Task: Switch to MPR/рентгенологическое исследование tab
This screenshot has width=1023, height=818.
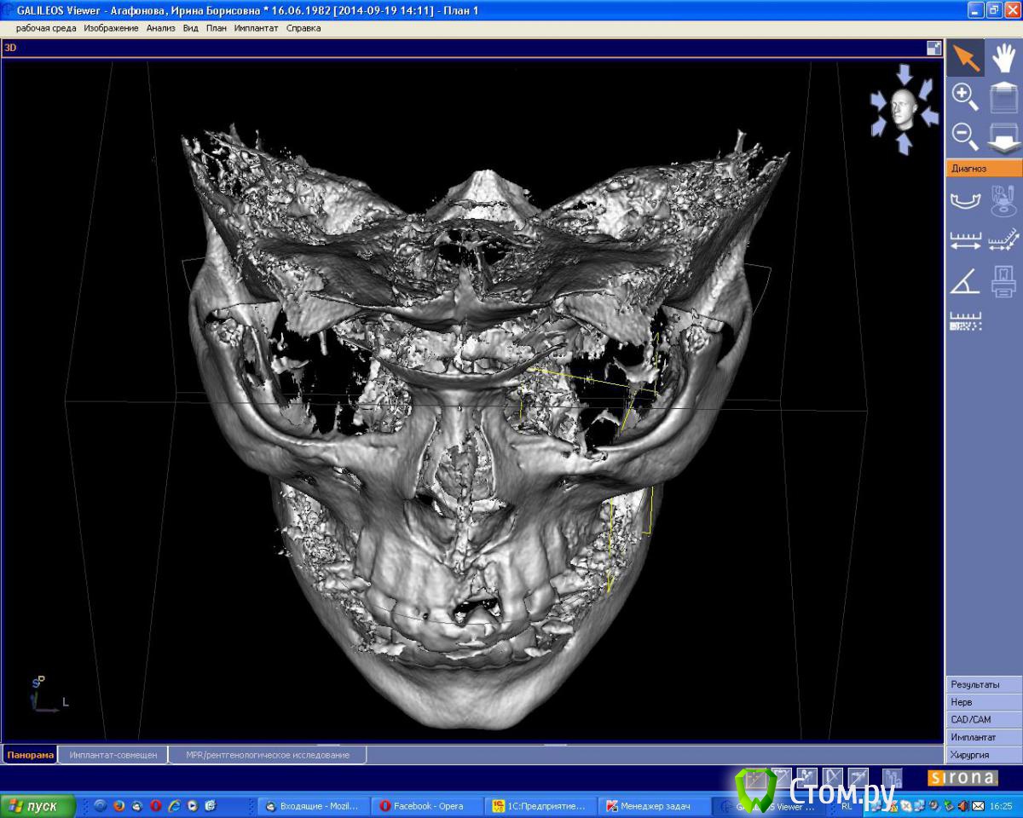Action: coord(268,755)
